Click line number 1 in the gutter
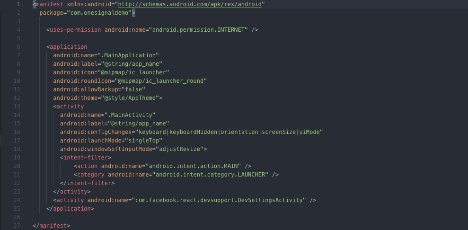Image resolution: width=468 pixels, height=230 pixels. (19, 4)
